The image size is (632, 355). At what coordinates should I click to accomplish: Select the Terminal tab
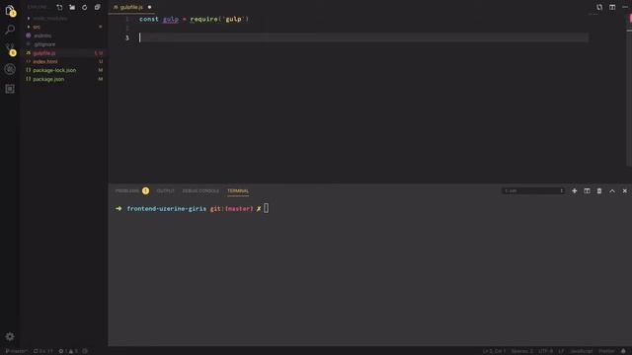click(238, 190)
